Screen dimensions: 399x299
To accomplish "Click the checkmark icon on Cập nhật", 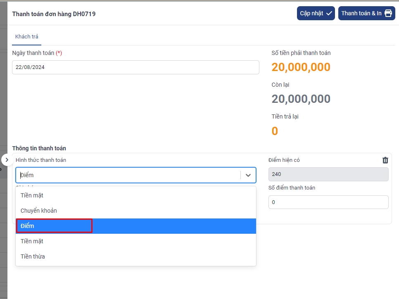I will click(x=329, y=13).
